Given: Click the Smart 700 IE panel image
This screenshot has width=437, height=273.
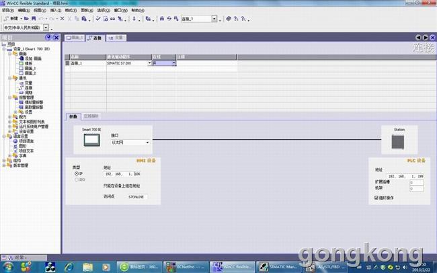Looking at the screenshot, I should coord(91,140).
